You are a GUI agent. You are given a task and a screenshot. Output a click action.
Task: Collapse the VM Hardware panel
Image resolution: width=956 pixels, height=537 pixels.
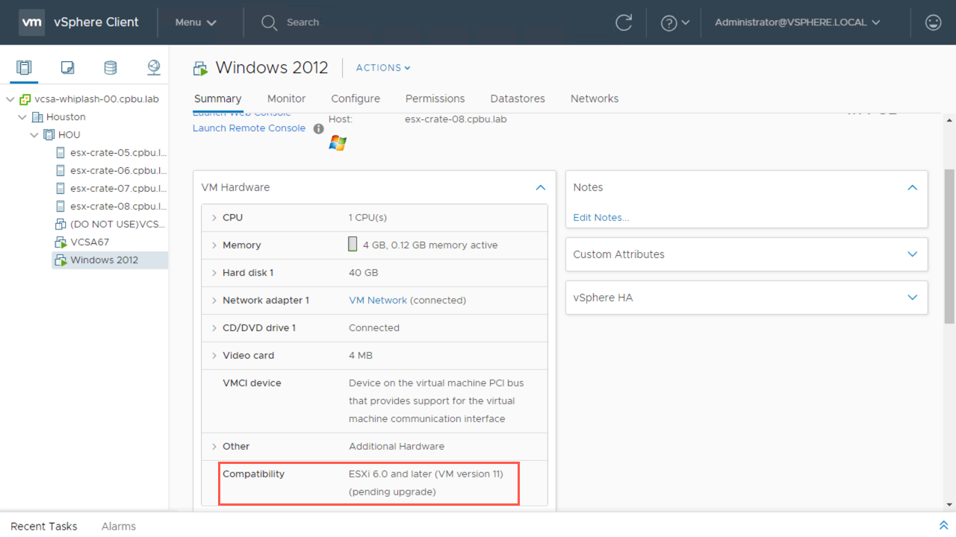point(540,188)
